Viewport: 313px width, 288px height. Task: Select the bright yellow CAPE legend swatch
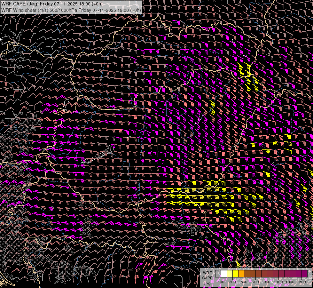(x=235, y=274)
